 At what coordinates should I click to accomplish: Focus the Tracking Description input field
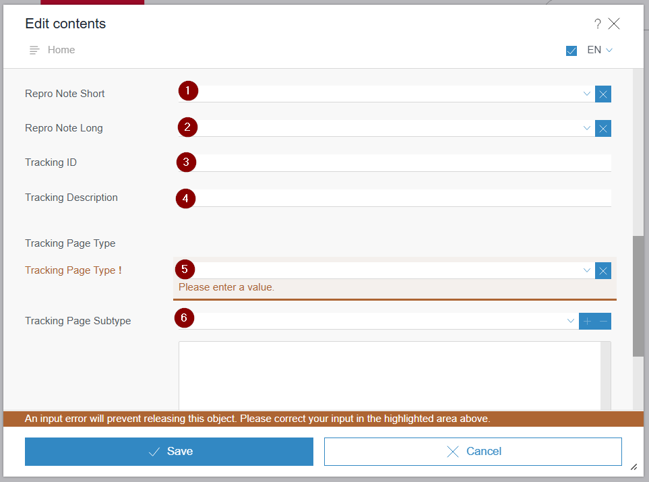point(394,198)
